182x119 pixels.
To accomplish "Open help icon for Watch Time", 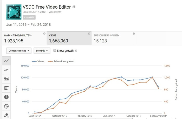I will coord(44,34).
